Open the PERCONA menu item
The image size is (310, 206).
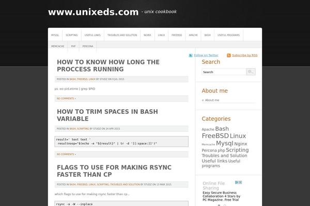tap(88, 46)
